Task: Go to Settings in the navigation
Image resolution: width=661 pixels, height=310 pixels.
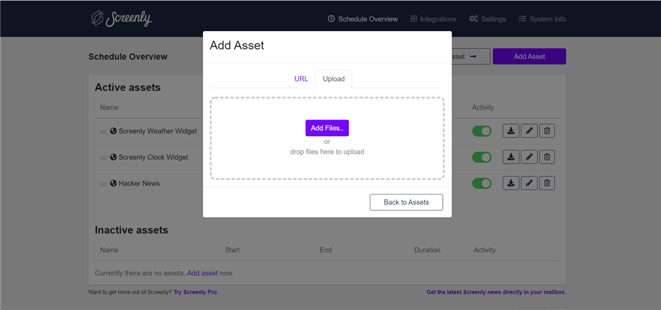Action: (x=487, y=19)
